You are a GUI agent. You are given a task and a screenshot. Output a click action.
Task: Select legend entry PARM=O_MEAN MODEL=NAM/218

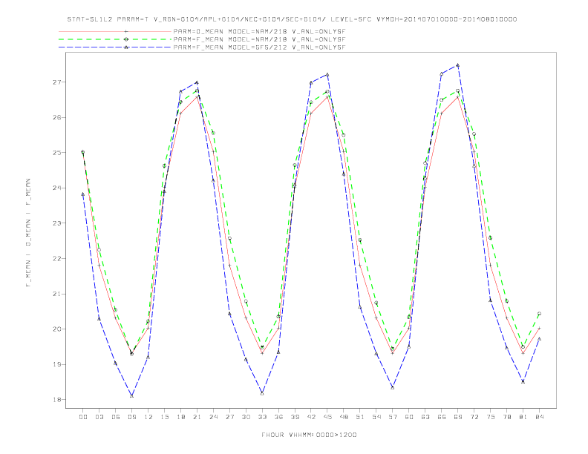click(259, 31)
